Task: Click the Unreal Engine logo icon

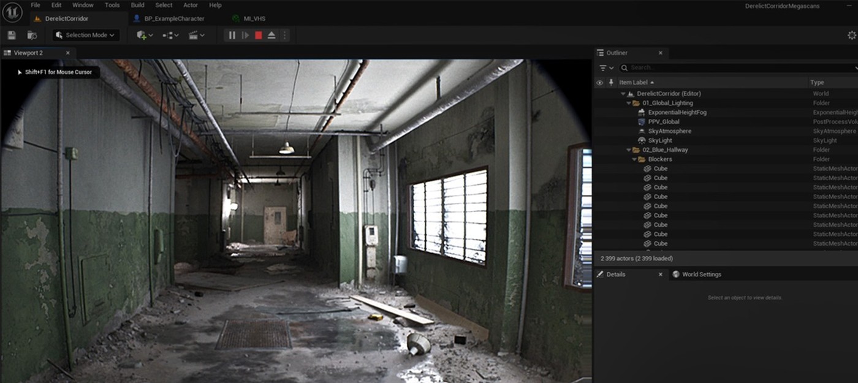Action: click(x=12, y=12)
